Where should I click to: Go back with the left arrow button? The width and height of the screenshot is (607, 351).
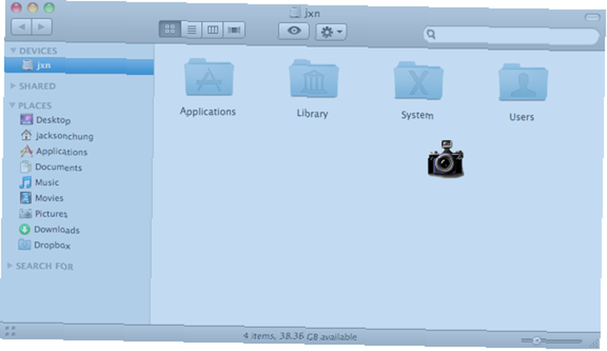coord(21,27)
